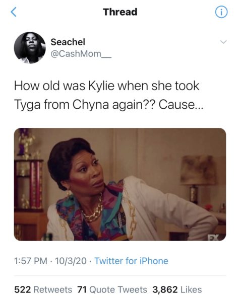Tap the word Chyna in the tweet
This screenshot has width=240, height=302.
(90, 105)
